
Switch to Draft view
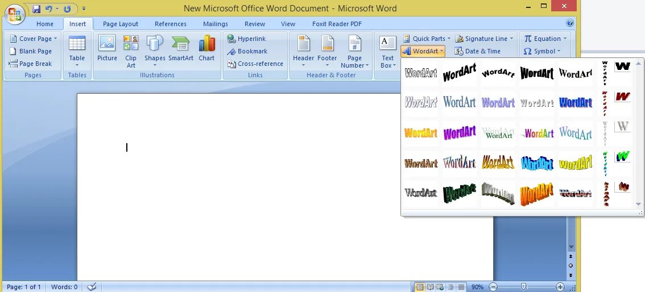461,287
